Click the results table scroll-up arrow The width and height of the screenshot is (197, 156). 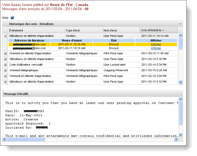click(181, 35)
